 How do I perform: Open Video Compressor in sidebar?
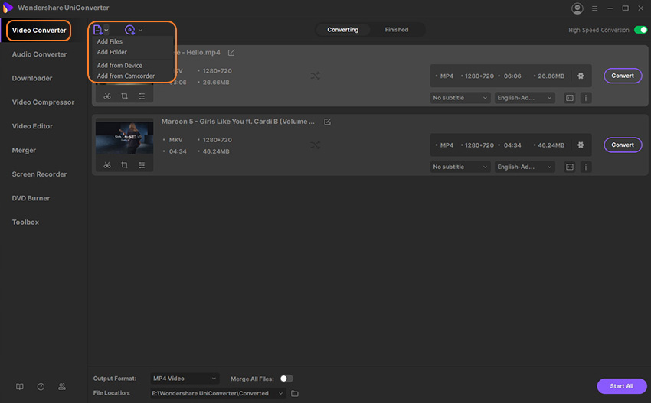(x=43, y=102)
